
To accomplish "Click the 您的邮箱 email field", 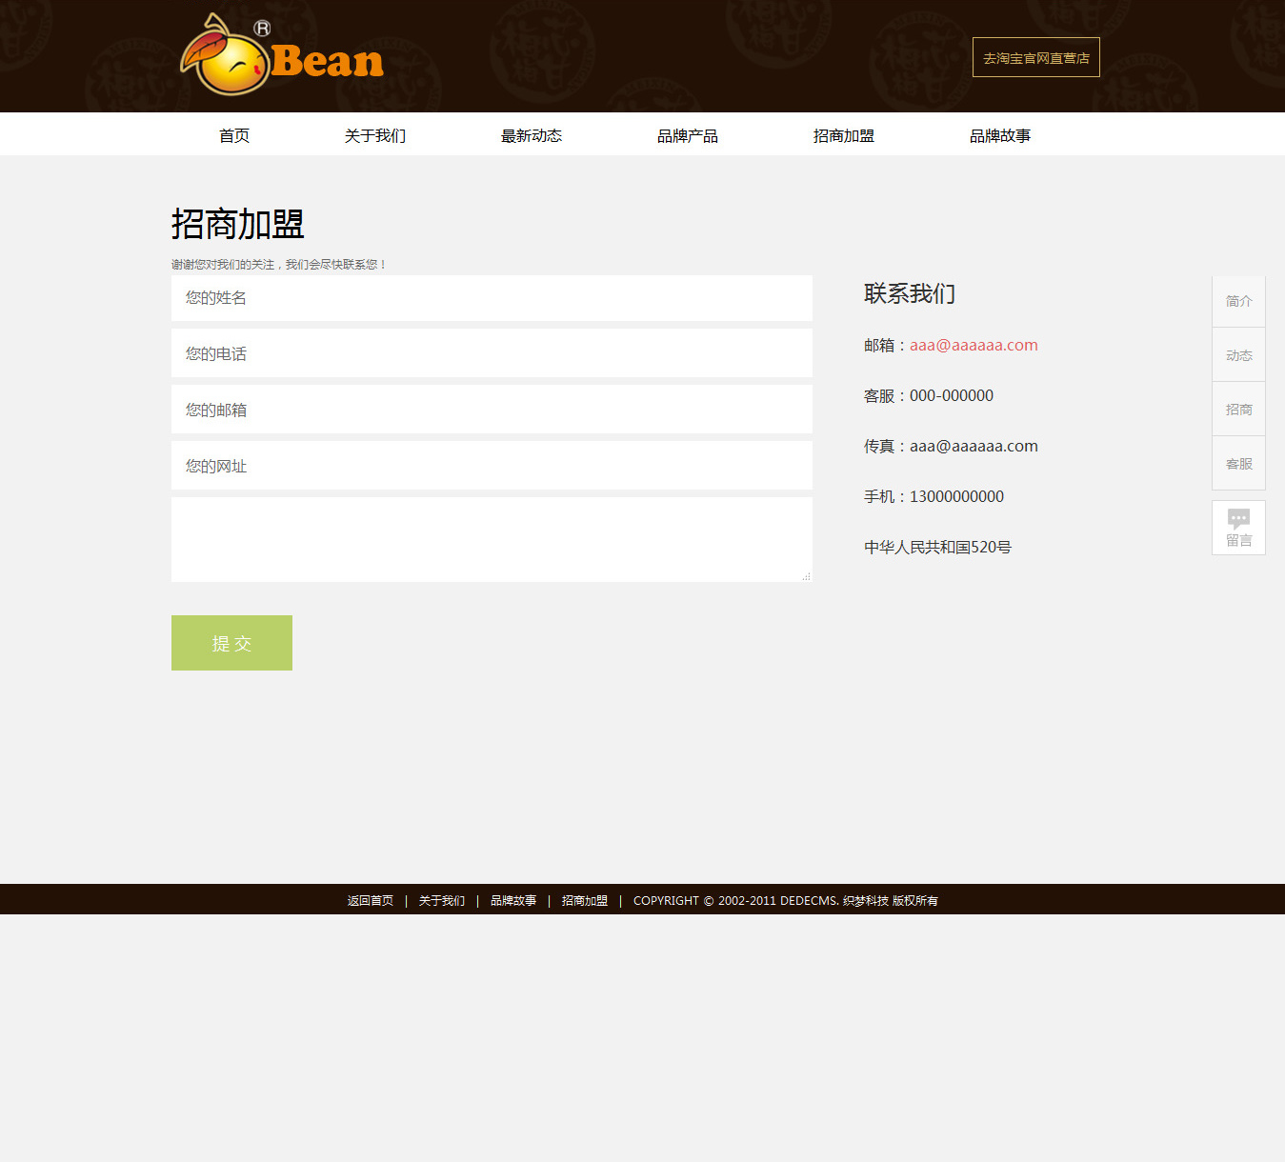I will coord(492,410).
